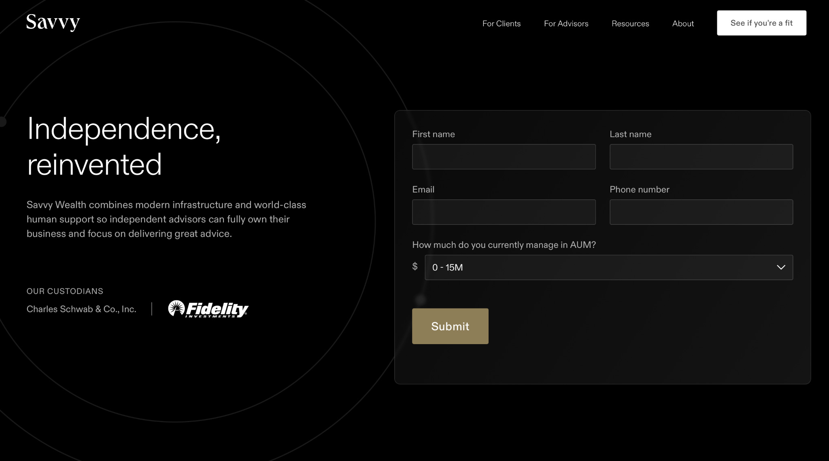Go to the About page
This screenshot has width=829, height=461.
[683, 23]
